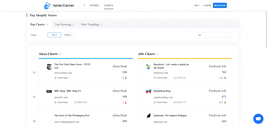Viewport: 267px width, 125px height.
Task: Click green up arrow beside 520
Action: click(x=225, y=78)
